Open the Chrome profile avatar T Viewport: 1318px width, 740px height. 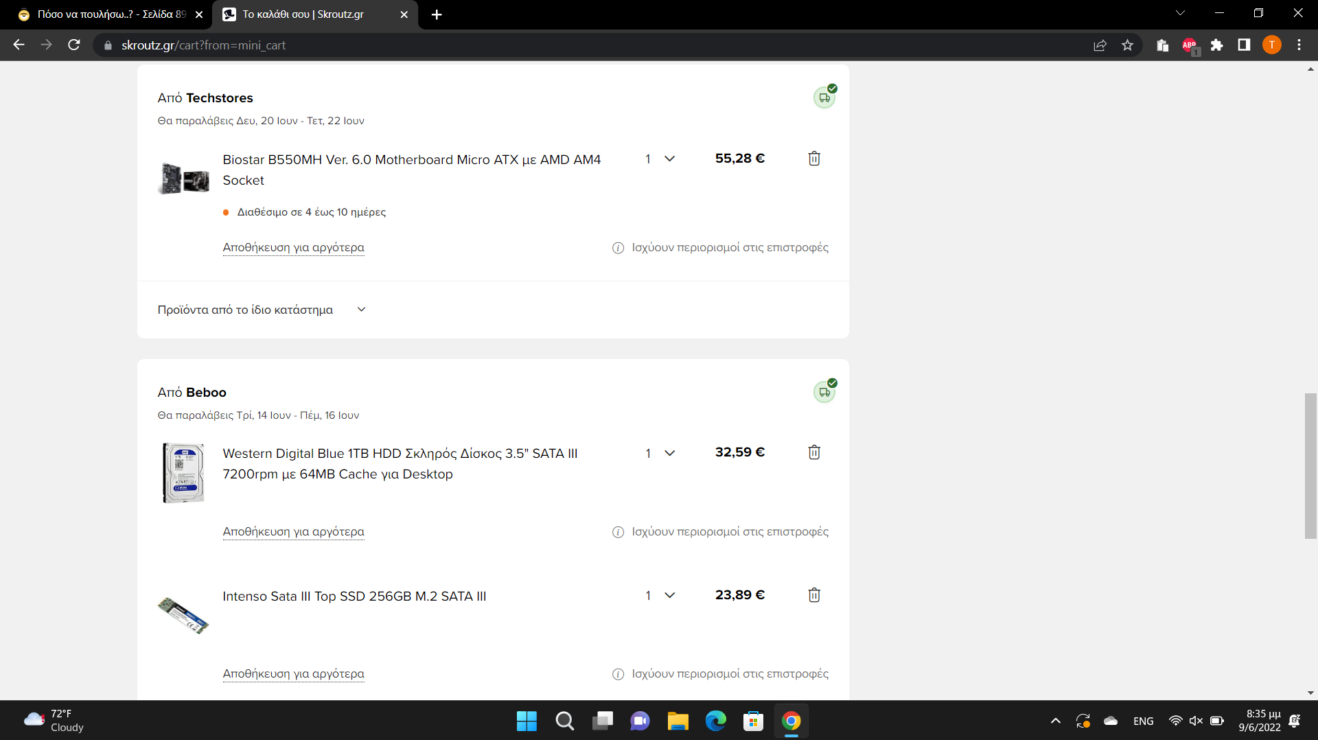[x=1271, y=45]
